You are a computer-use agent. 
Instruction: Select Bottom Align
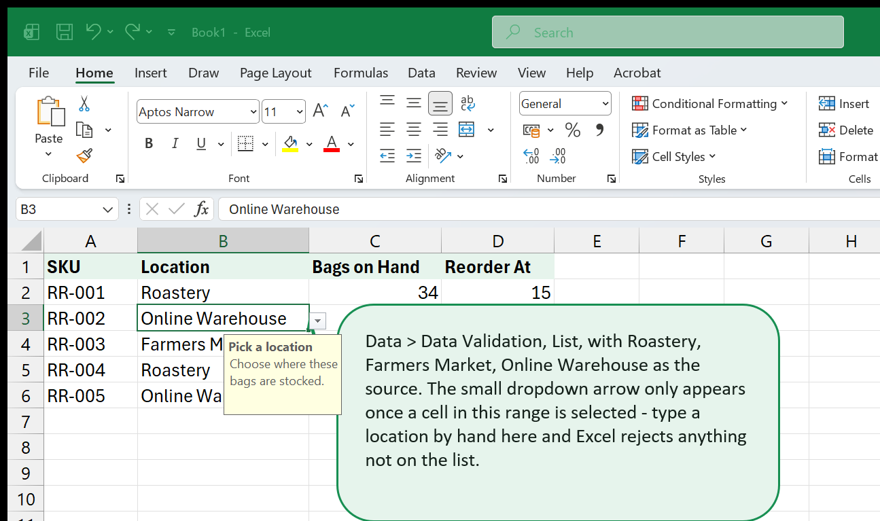tap(440, 103)
